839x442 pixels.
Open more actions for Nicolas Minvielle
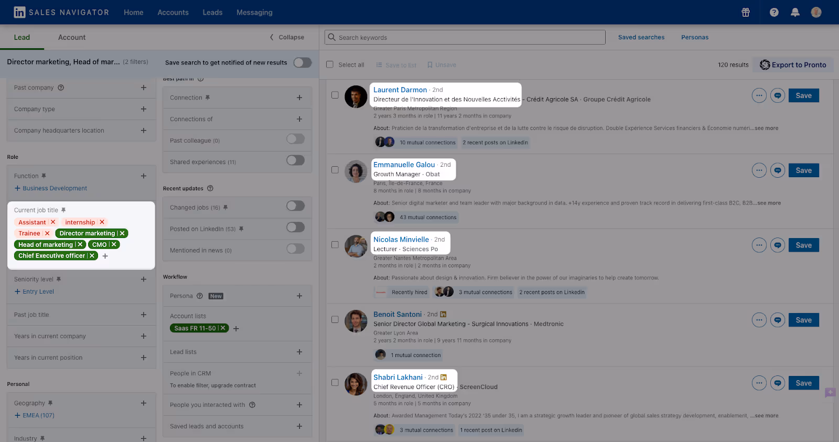[x=759, y=245]
